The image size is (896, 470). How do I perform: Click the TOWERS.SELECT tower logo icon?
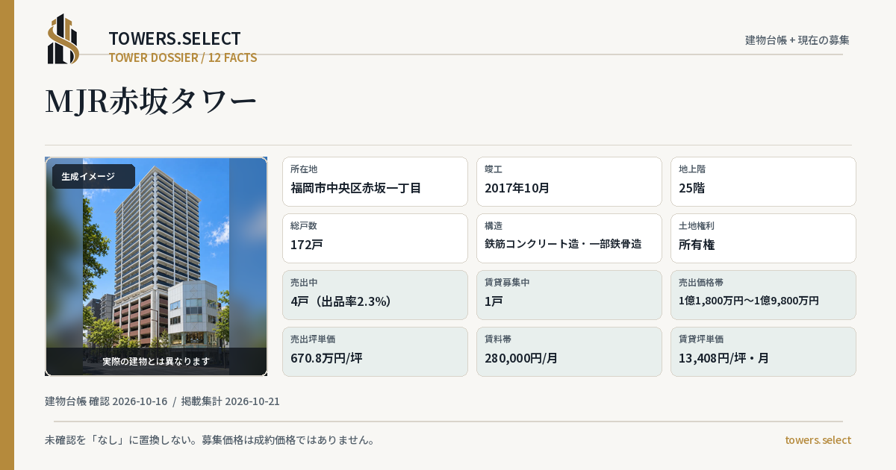point(63,39)
